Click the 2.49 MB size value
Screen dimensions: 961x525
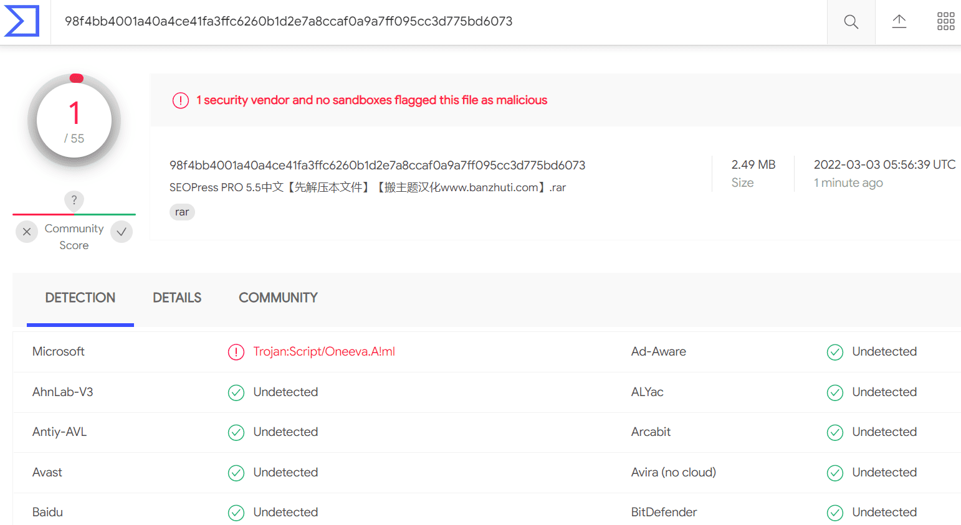coord(753,165)
